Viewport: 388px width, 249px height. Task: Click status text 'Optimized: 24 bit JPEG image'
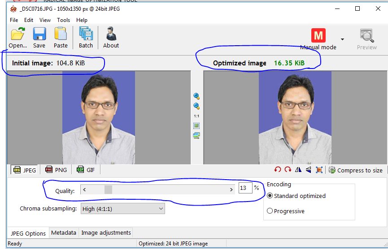click(173, 244)
